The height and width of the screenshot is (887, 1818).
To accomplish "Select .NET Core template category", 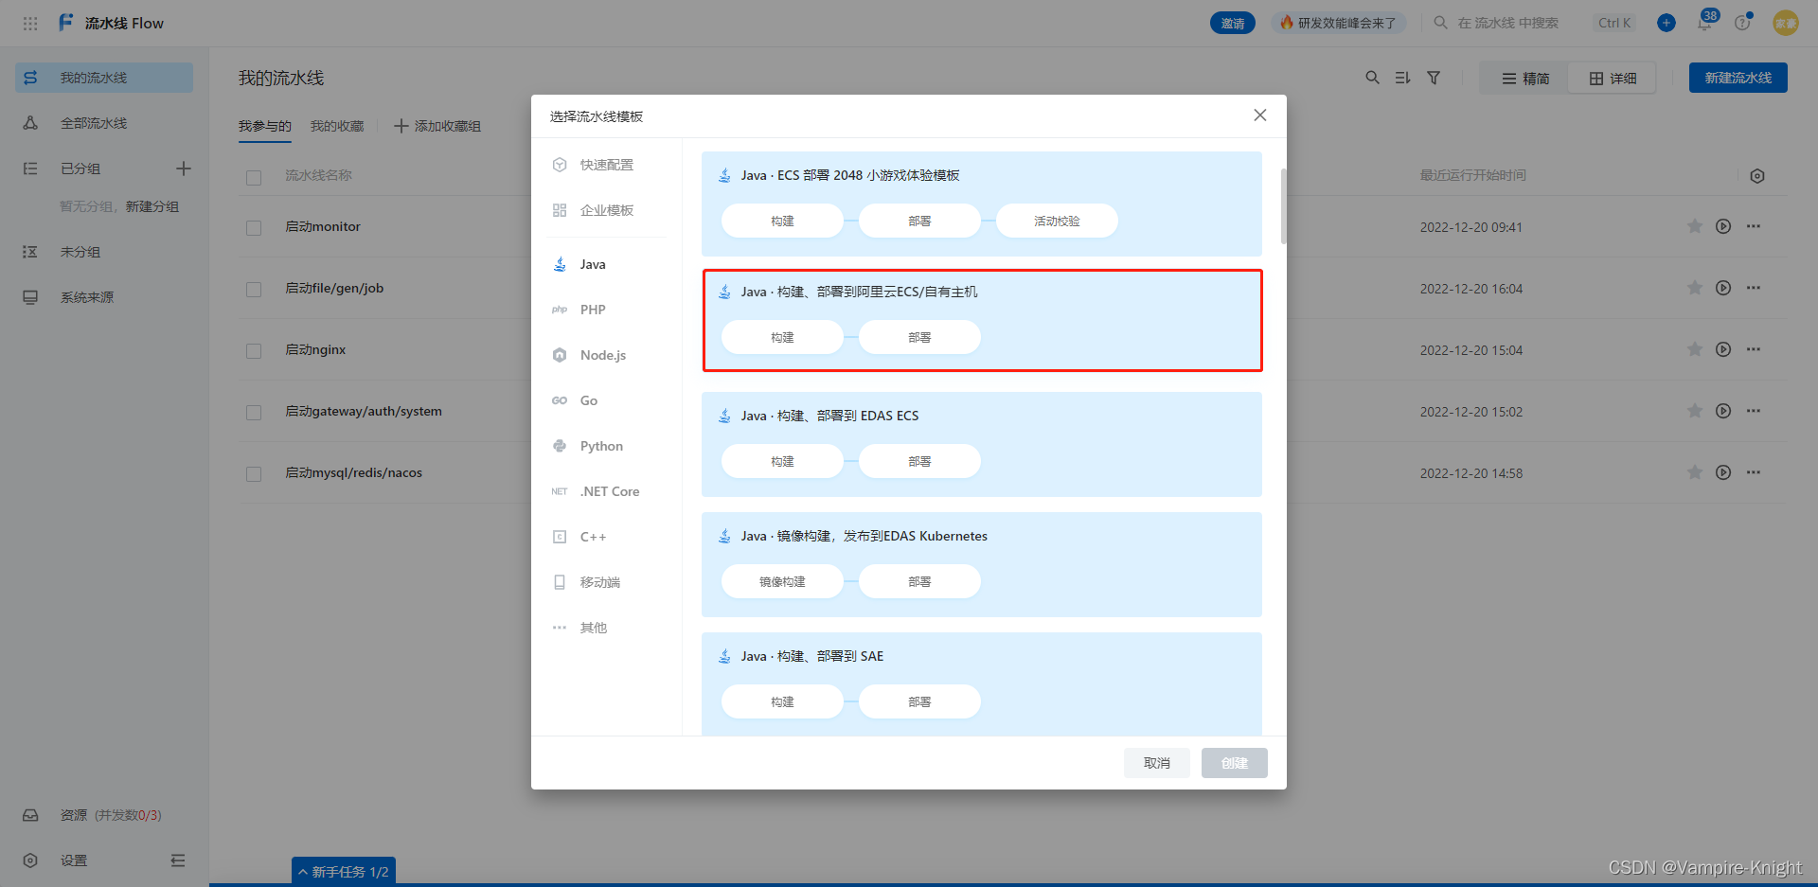I will [x=606, y=491].
